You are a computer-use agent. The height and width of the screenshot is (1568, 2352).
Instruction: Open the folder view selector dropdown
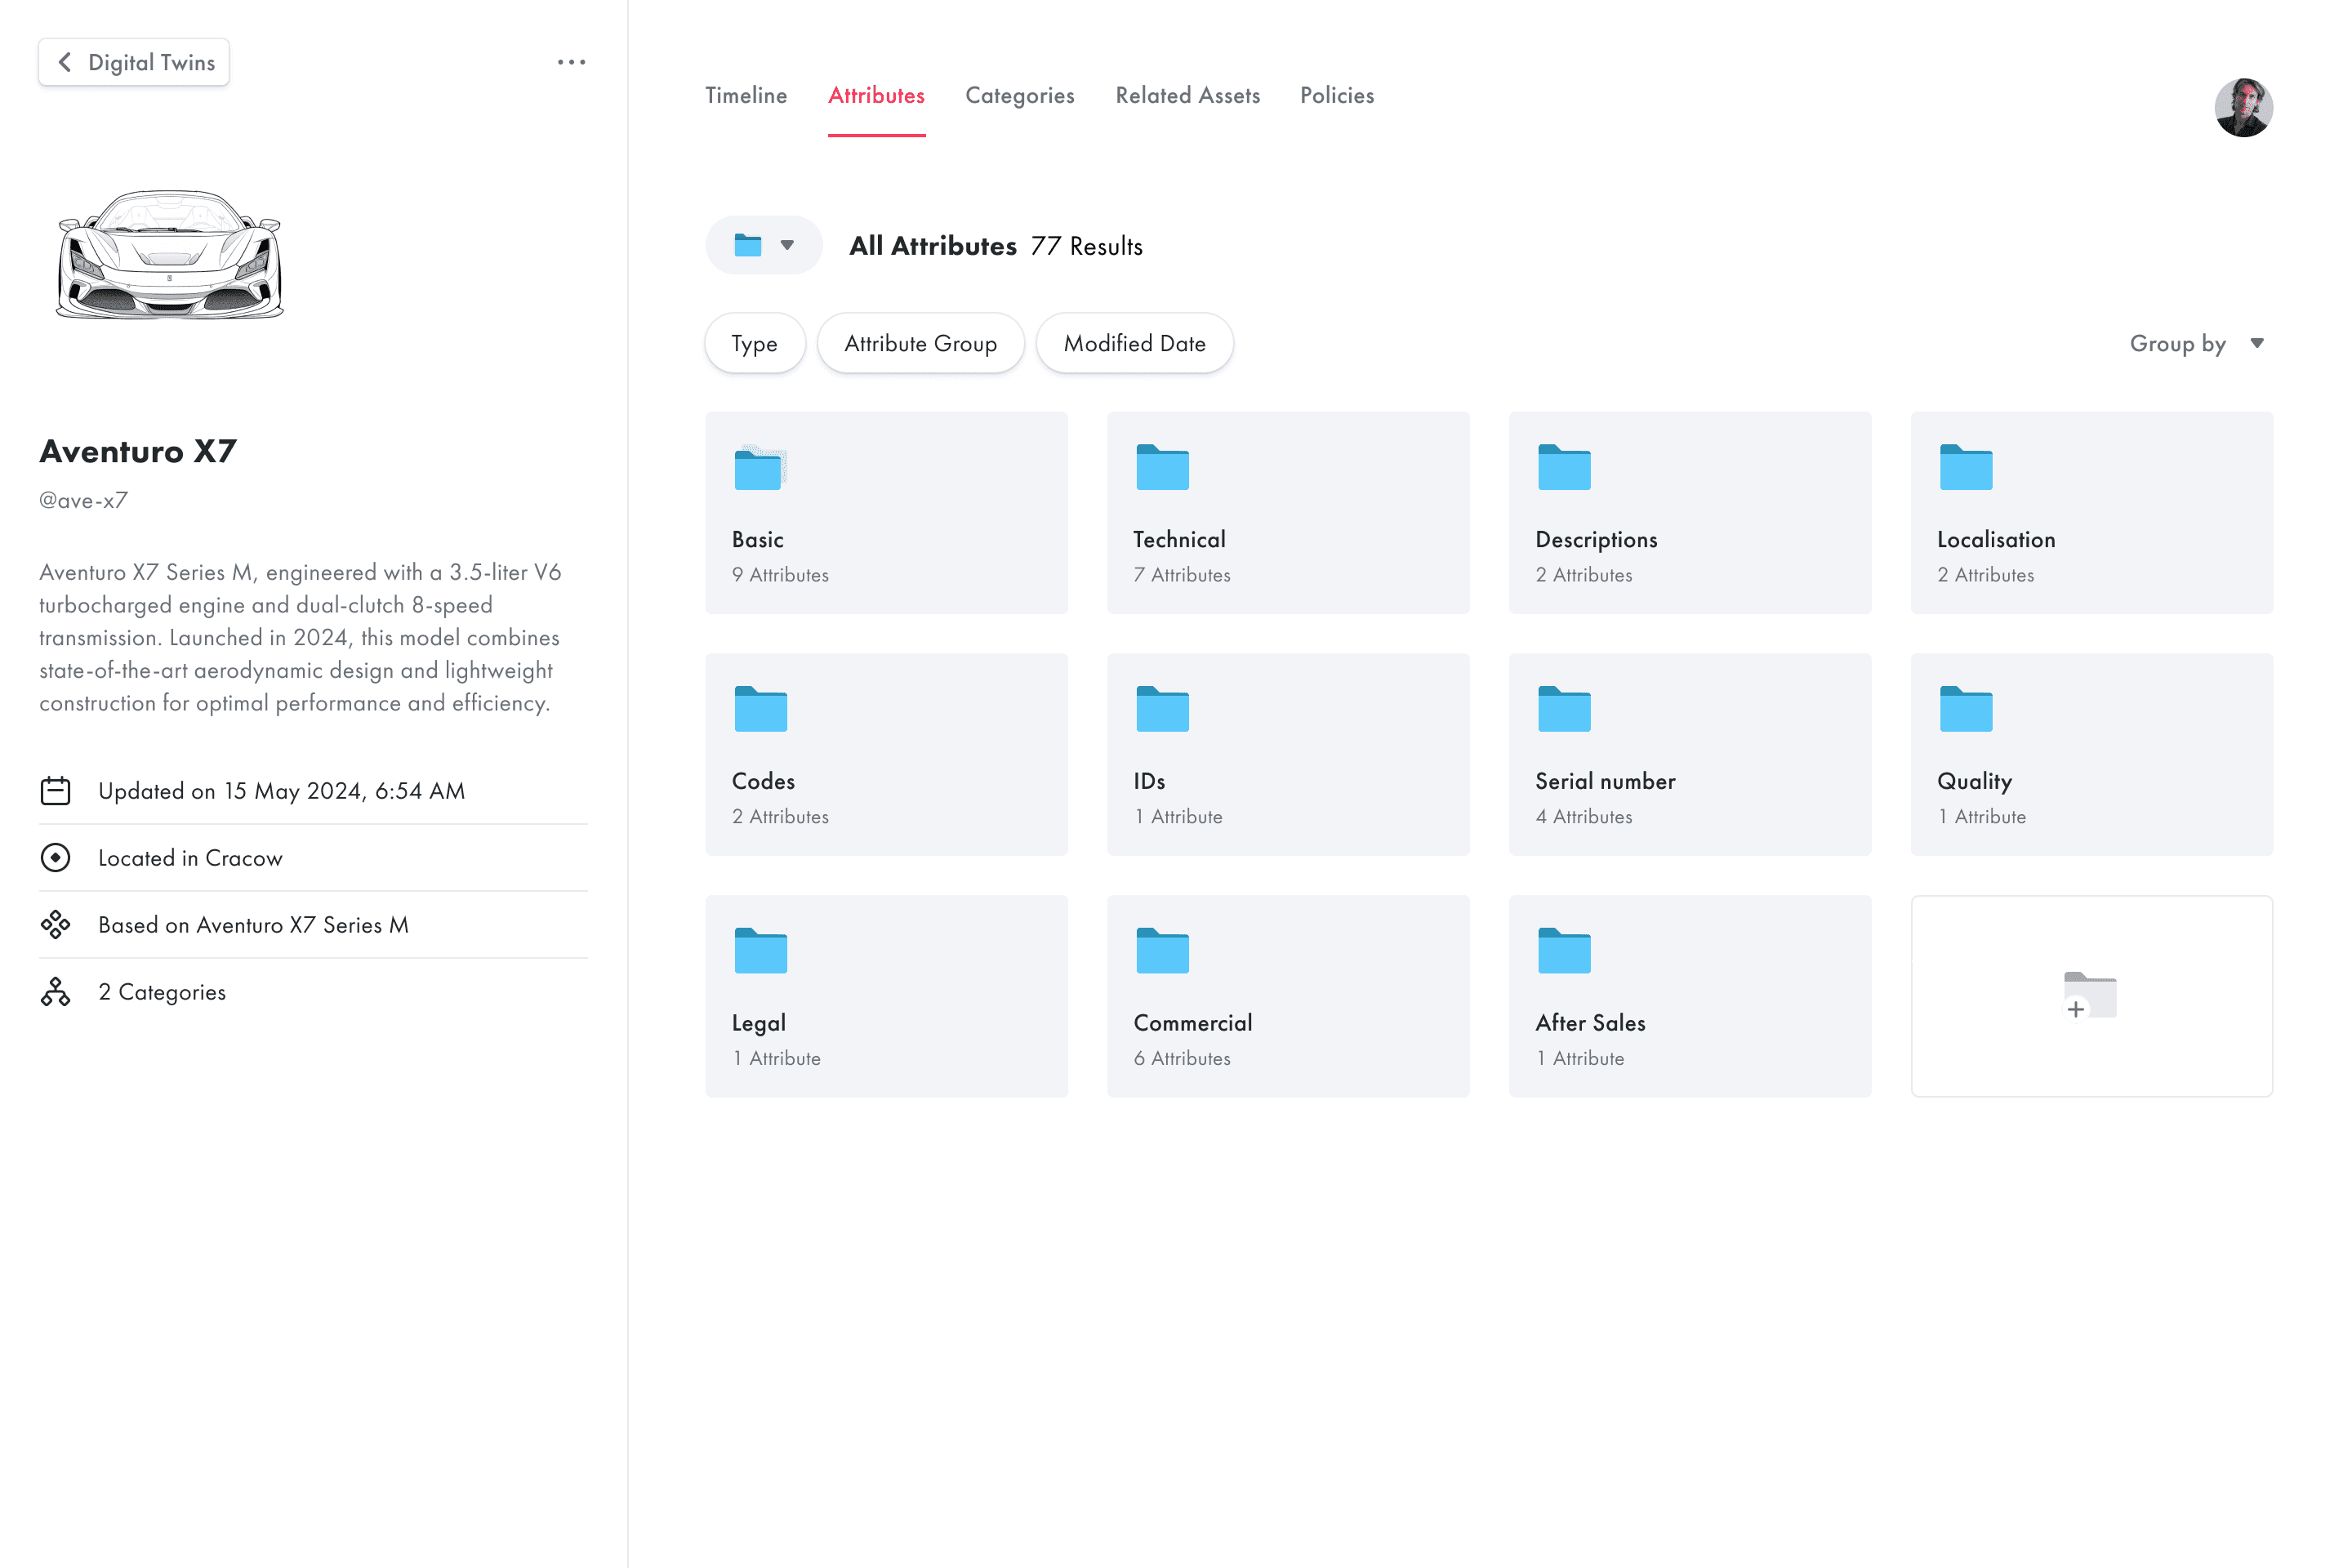click(764, 245)
